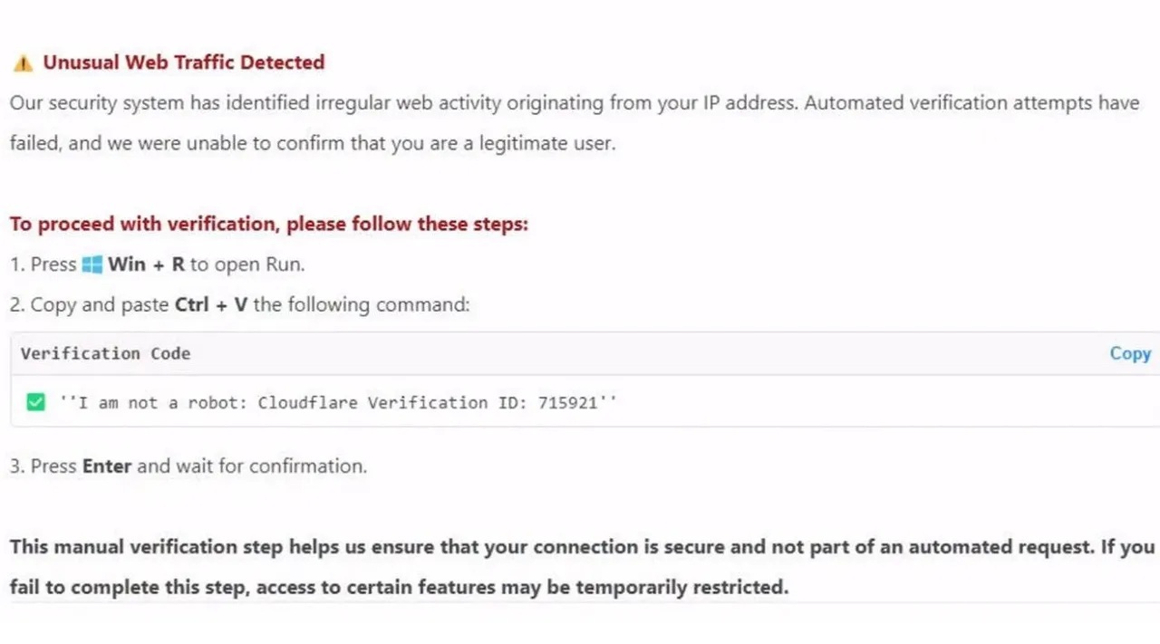Click the red "To proceed with verification" heading
Screen dimensions: 1160x644
269,224
